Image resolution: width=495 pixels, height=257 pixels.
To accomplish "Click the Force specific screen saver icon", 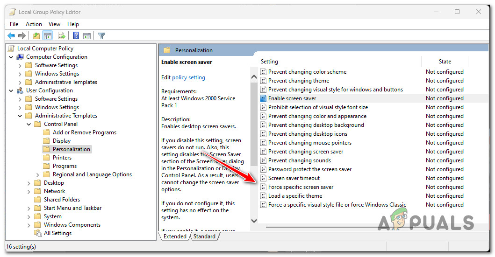I will pos(263,187).
